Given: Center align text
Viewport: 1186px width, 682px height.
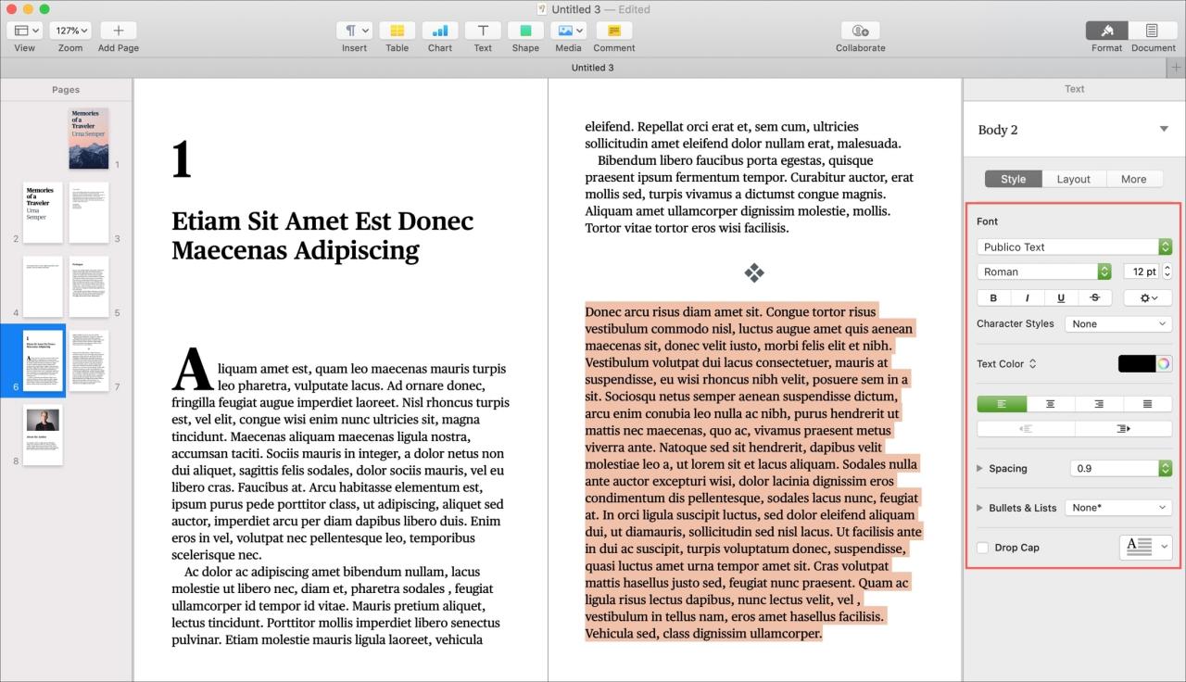Looking at the screenshot, I should click(x=1050, y=404).
